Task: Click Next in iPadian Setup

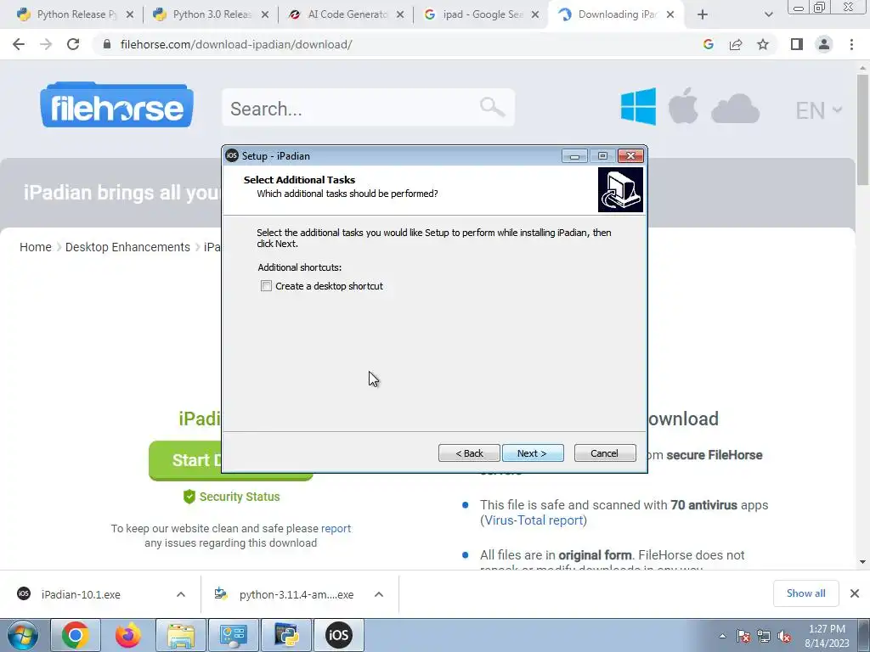Action: tap(533, 453)
